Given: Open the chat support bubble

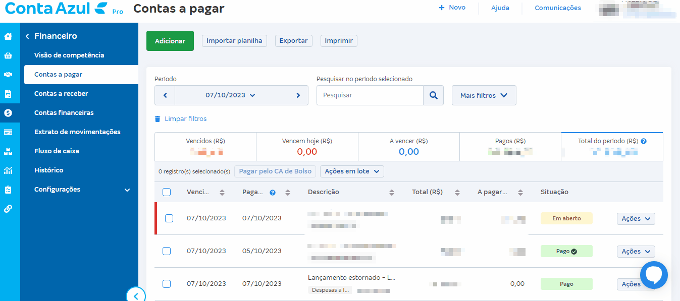Looking at the screenshot, I should tap(654, 275).
